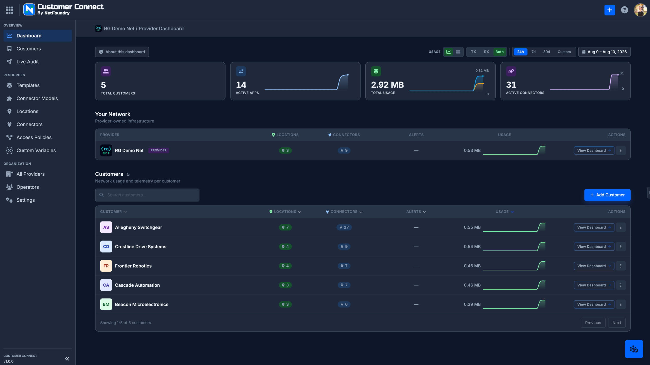Open Connector Models page
The height and width of the screenshot is (365, 650).
click(38, 98)
